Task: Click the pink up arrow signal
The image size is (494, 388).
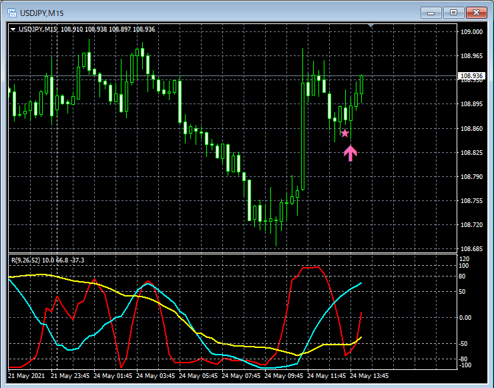Action: click(x=350, y=153)
